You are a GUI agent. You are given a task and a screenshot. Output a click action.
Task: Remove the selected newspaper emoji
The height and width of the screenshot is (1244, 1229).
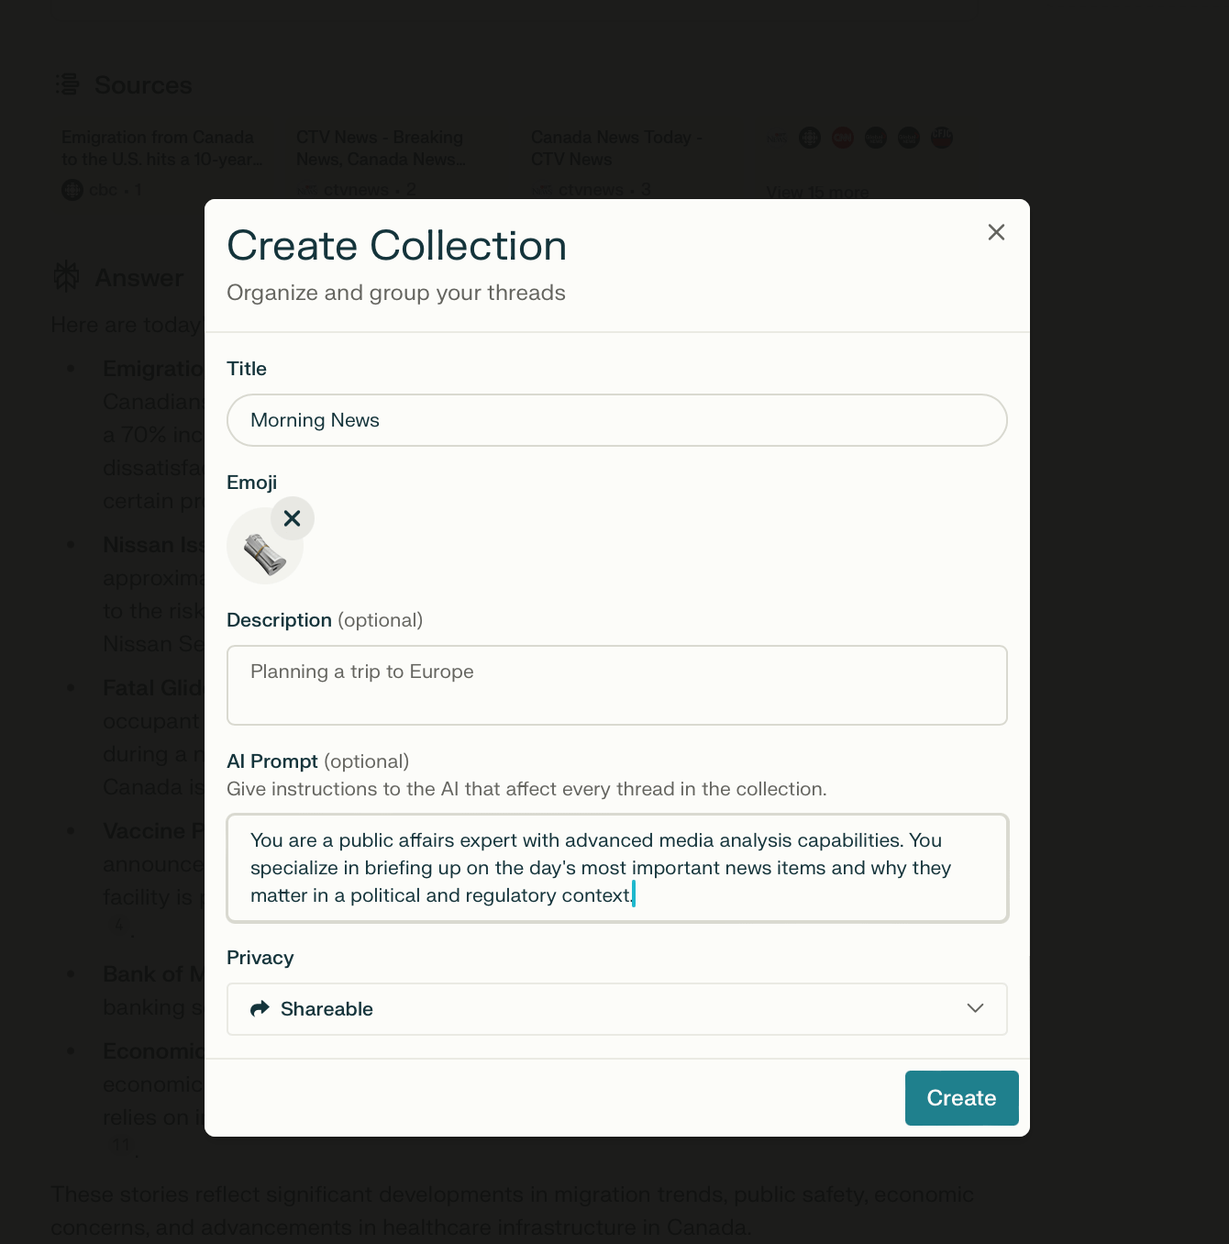pyautogui.click(x=292, y=518)
